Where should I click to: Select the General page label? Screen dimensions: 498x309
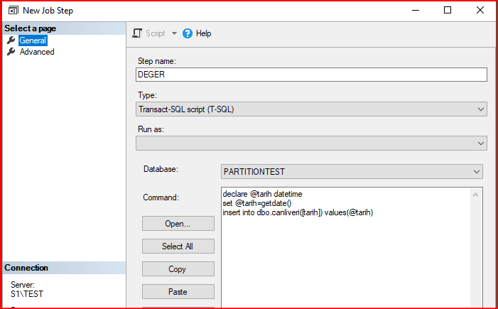coord(33,40)
